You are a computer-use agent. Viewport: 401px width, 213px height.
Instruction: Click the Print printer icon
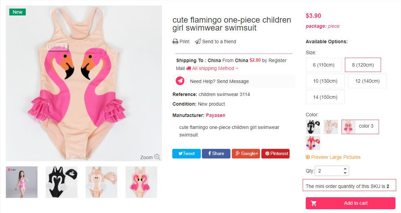(x=175, y=42)
